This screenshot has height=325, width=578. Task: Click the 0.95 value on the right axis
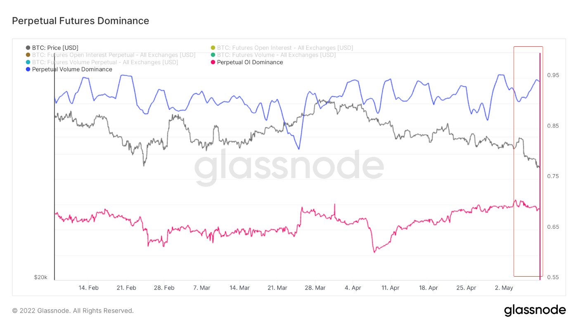coord(553,75)
